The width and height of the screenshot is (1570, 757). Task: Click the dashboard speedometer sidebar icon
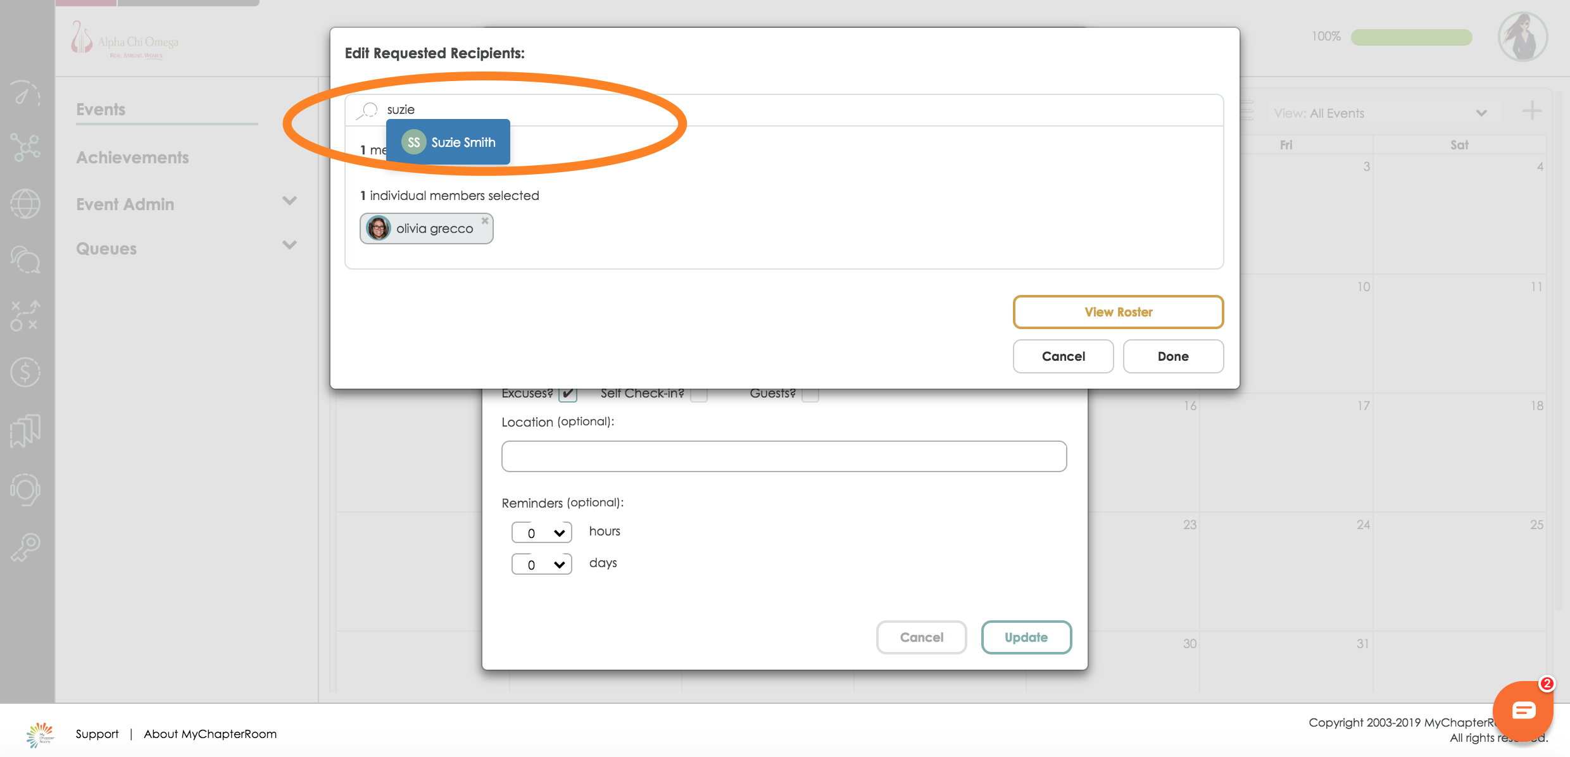tap(25, 94)
